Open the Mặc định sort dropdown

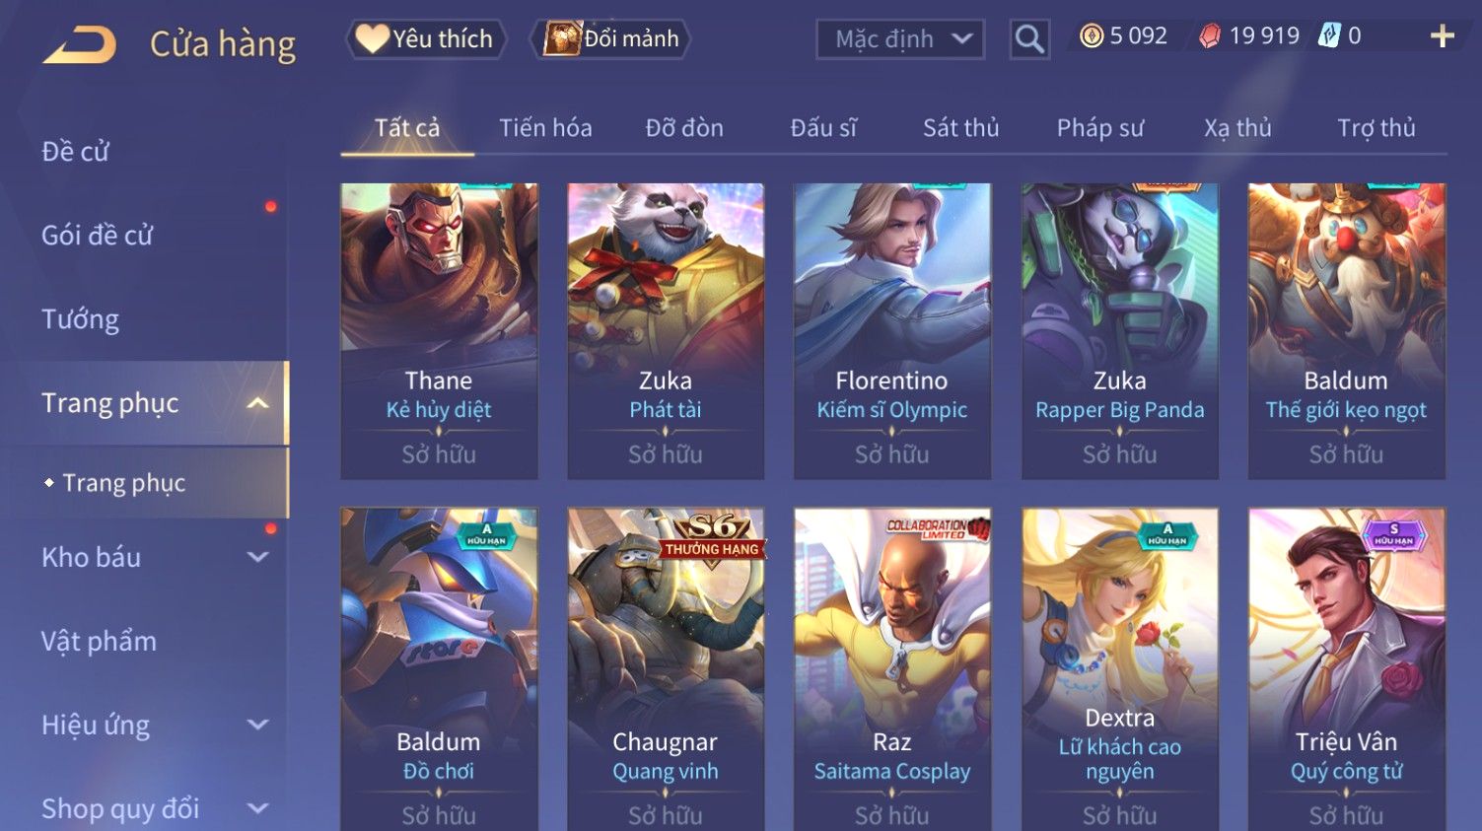point(900,39)
